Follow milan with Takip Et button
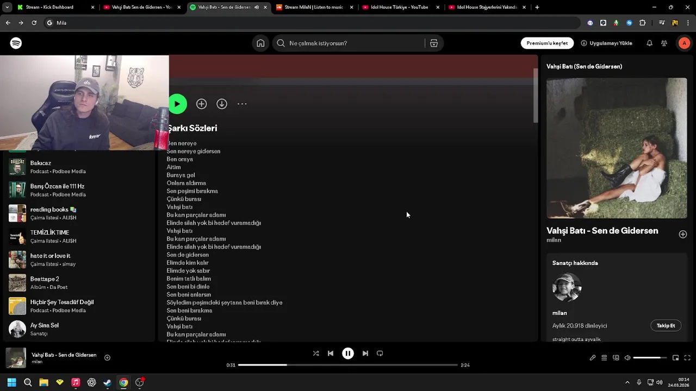 point(666,325)
